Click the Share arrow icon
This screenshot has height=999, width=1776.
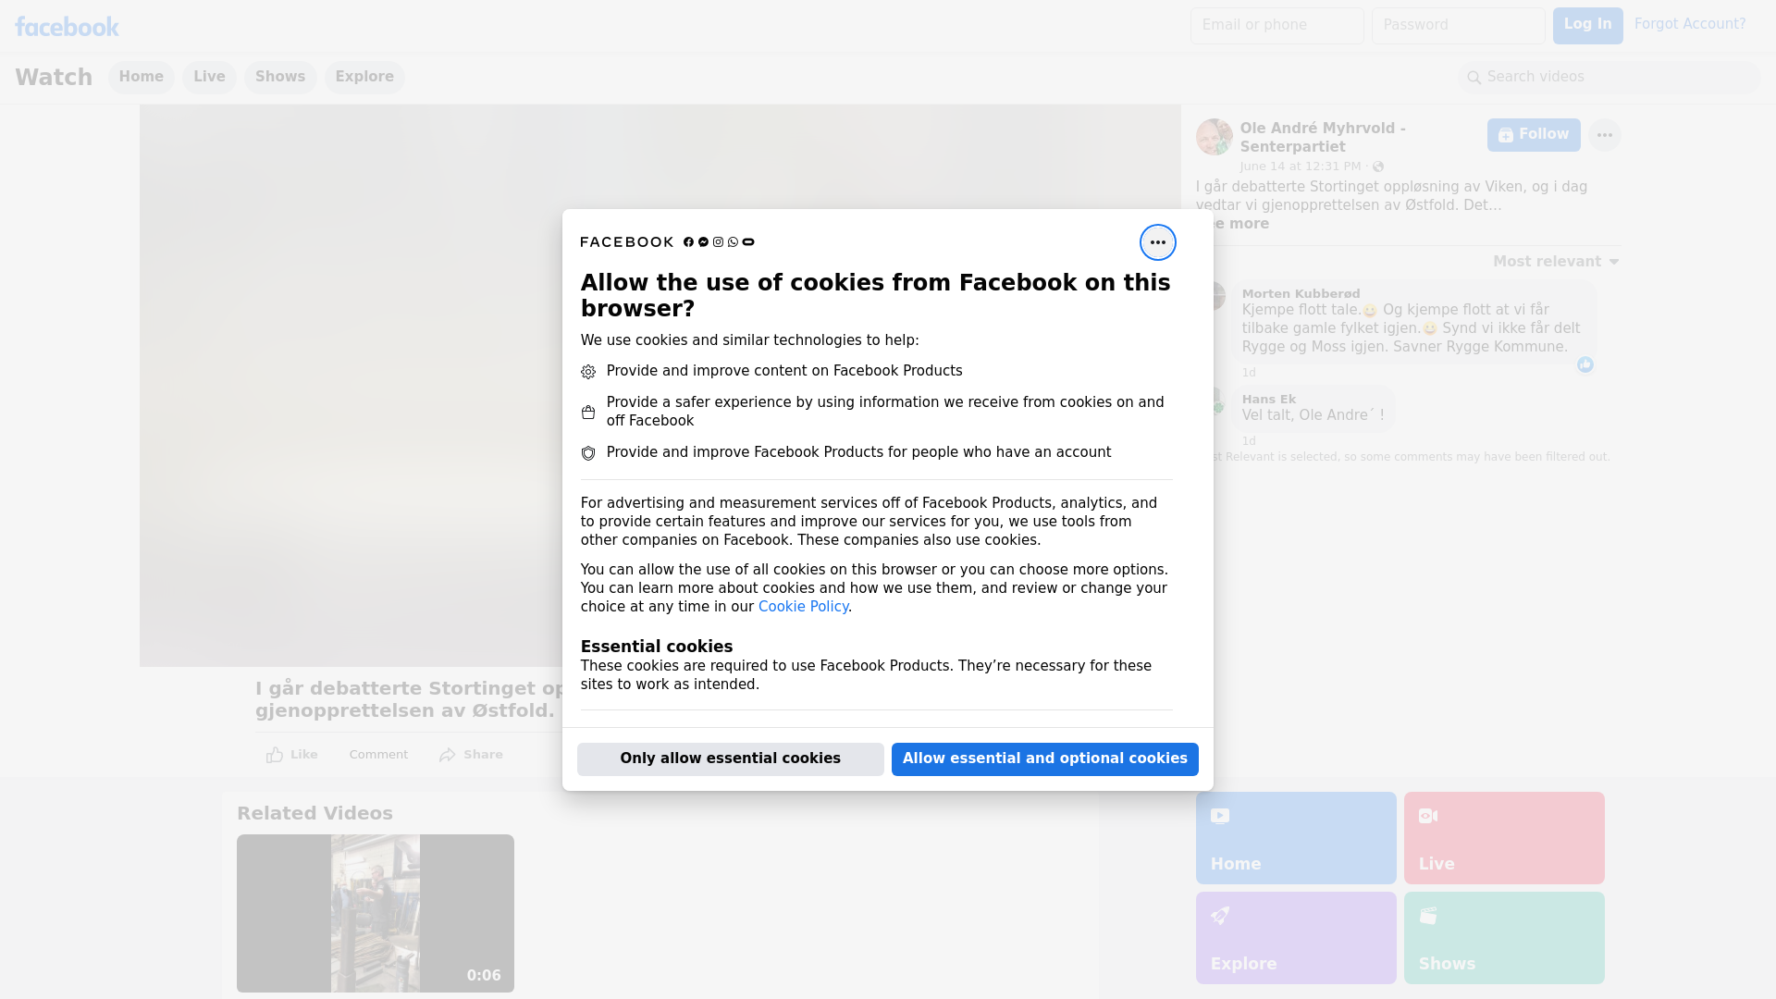click(x=448, y=755)
